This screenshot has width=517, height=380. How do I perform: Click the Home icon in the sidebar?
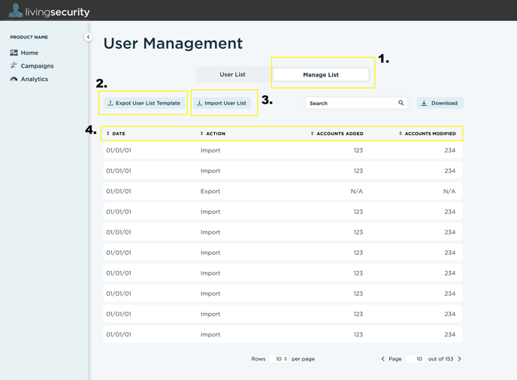(14, 53)
